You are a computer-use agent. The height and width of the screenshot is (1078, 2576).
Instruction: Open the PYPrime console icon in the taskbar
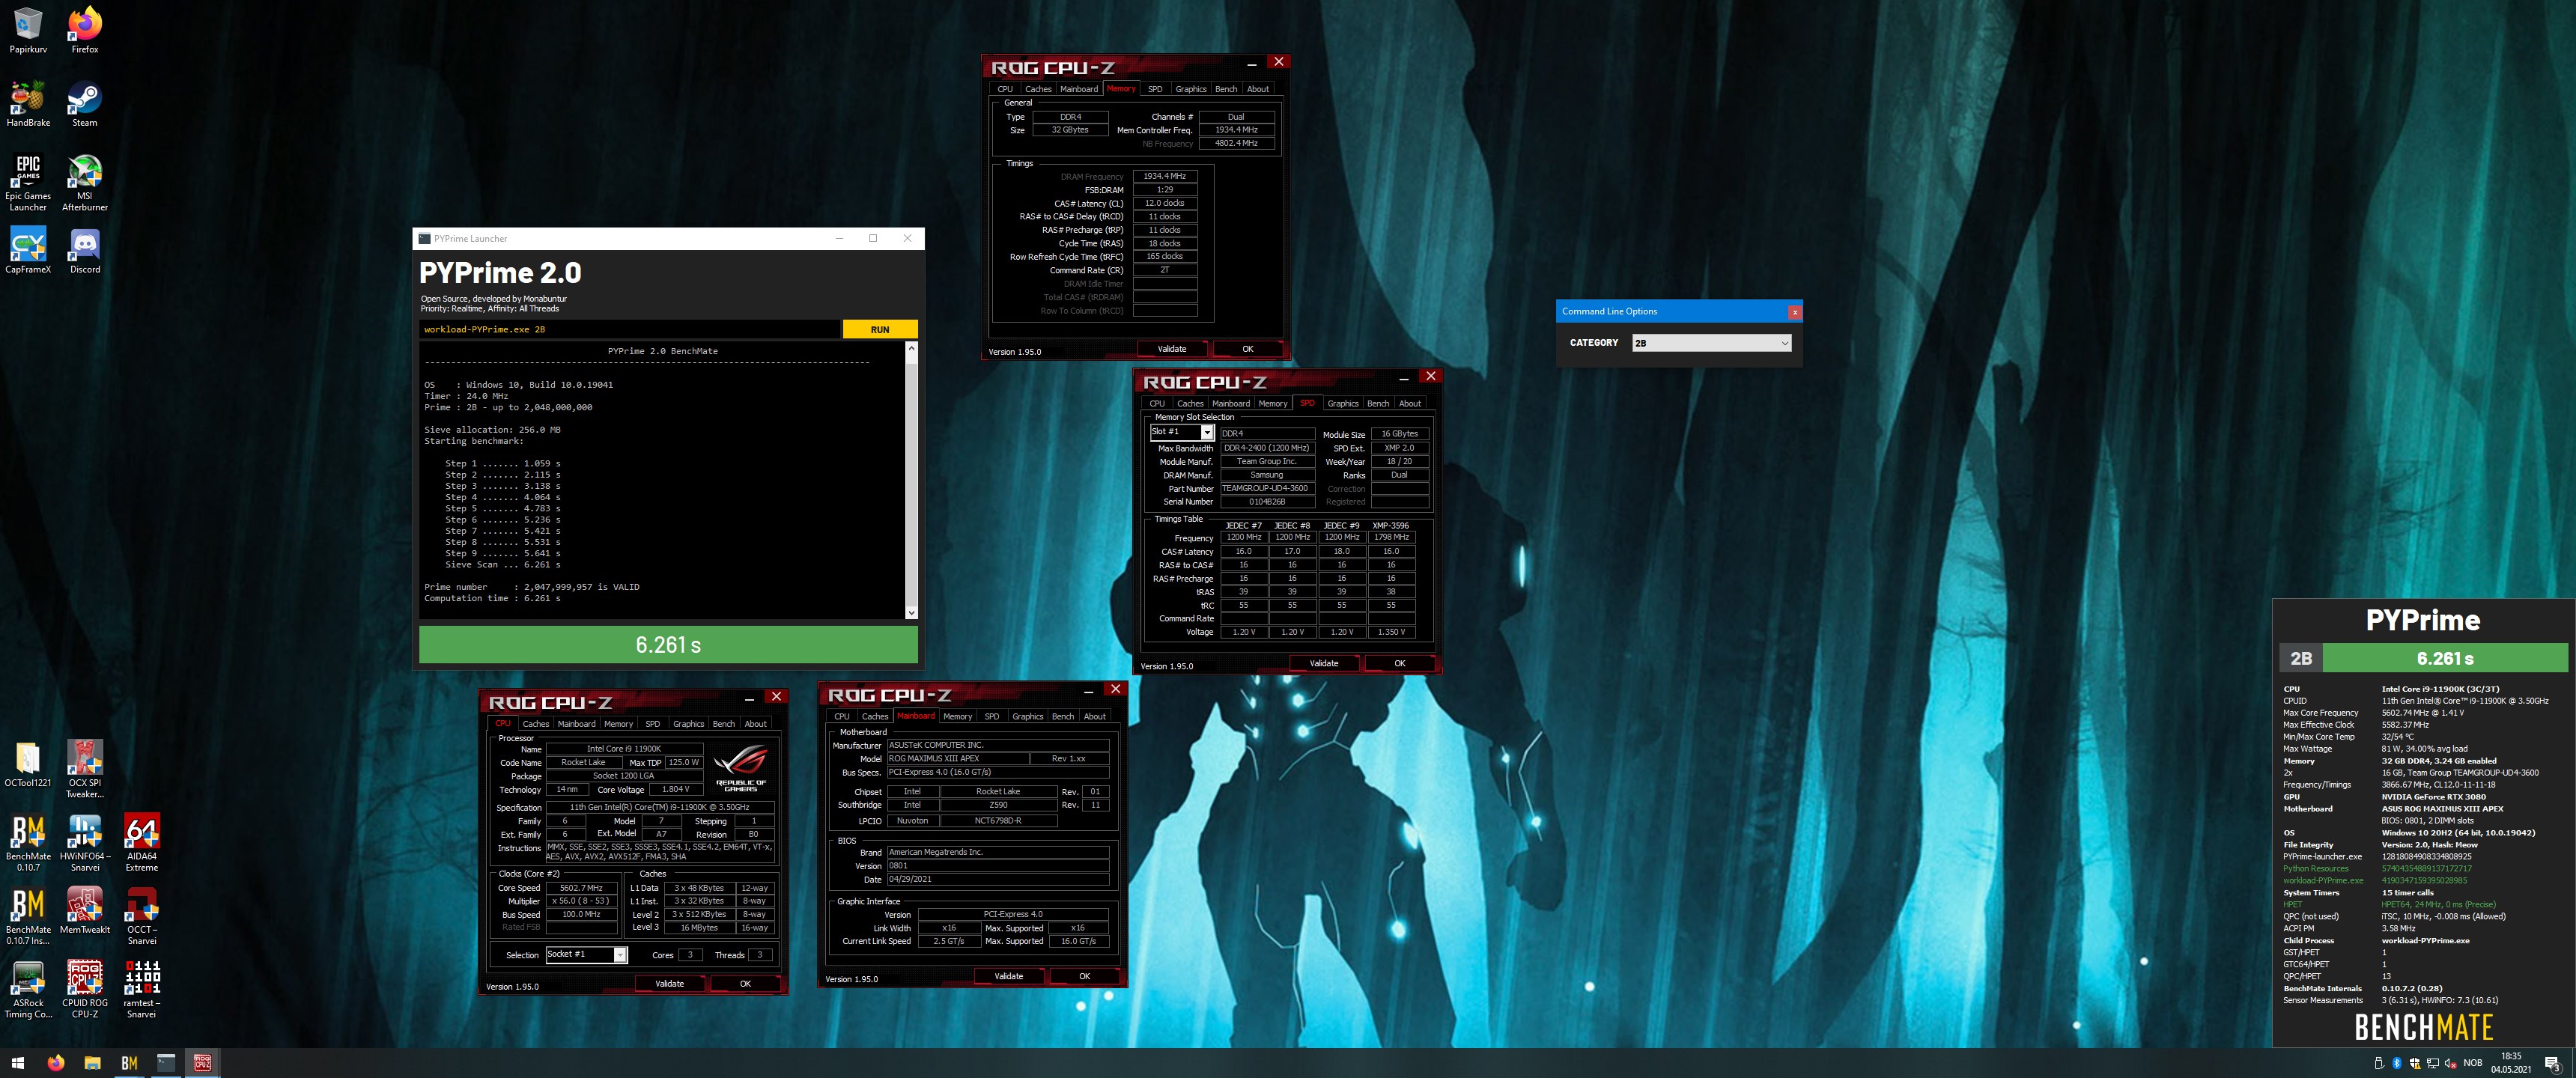[166, 1063]
